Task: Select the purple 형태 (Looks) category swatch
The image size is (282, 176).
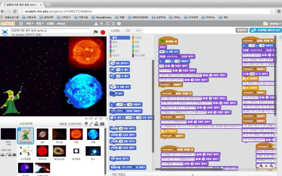Action: [x=111, y=42]
